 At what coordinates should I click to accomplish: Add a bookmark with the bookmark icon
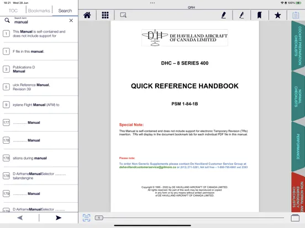pos(259,15)
